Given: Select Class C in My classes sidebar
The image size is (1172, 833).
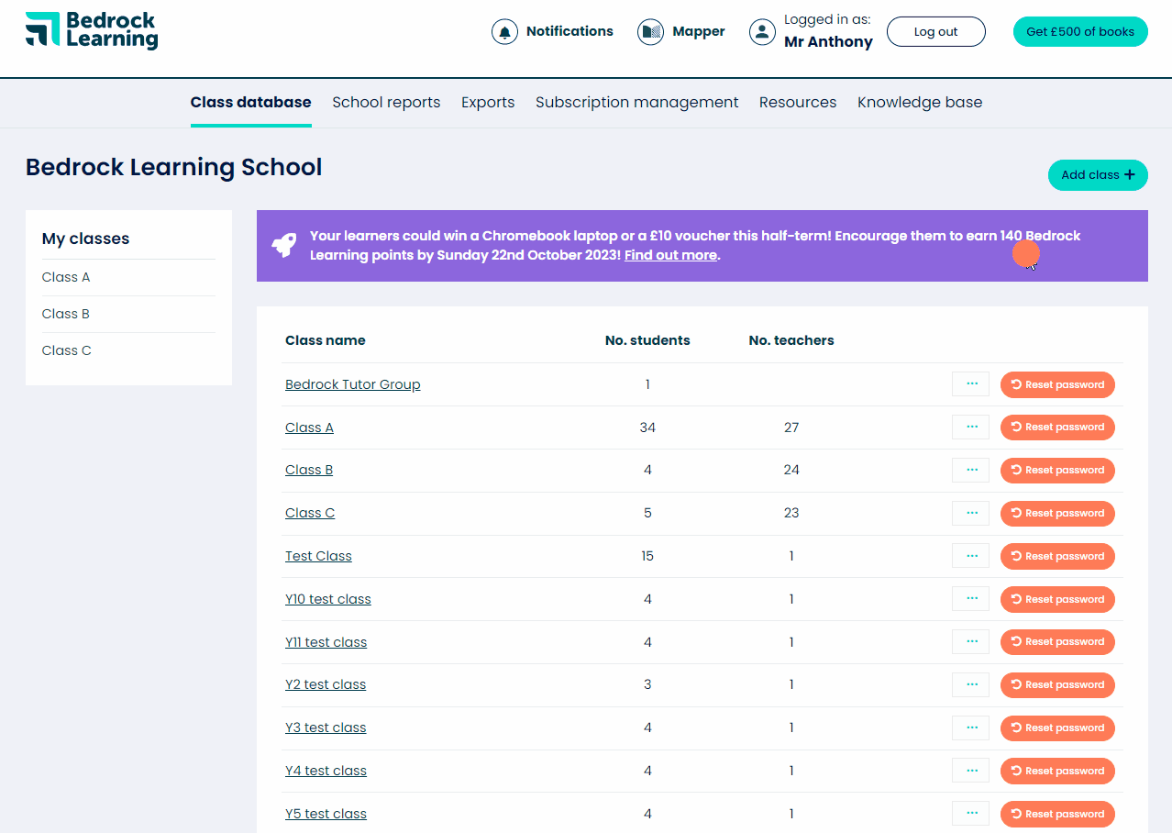Looking at the screenshot, I should point(66,350).
